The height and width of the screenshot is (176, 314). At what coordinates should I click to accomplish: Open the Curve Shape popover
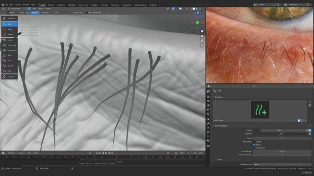[78, 13]
